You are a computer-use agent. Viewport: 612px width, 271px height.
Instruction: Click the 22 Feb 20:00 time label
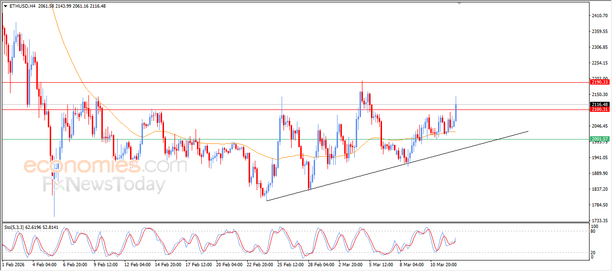[x=260, y=264]
